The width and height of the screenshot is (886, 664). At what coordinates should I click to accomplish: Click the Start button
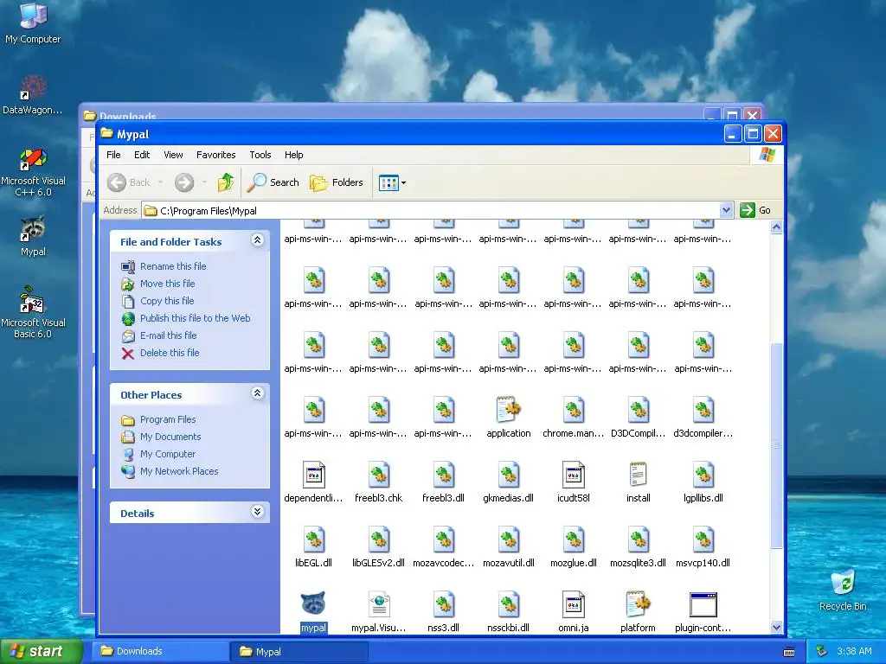point(41,651)
